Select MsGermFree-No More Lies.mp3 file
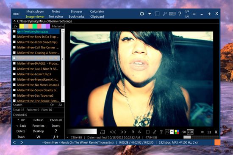 point(38,85)
